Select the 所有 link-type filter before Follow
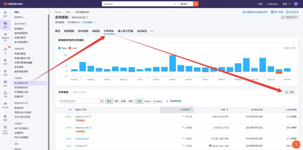Screen dimensions: 303x150 point(139,101)
